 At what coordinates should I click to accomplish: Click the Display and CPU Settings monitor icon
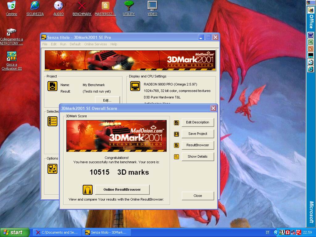[x=135, y=86]
